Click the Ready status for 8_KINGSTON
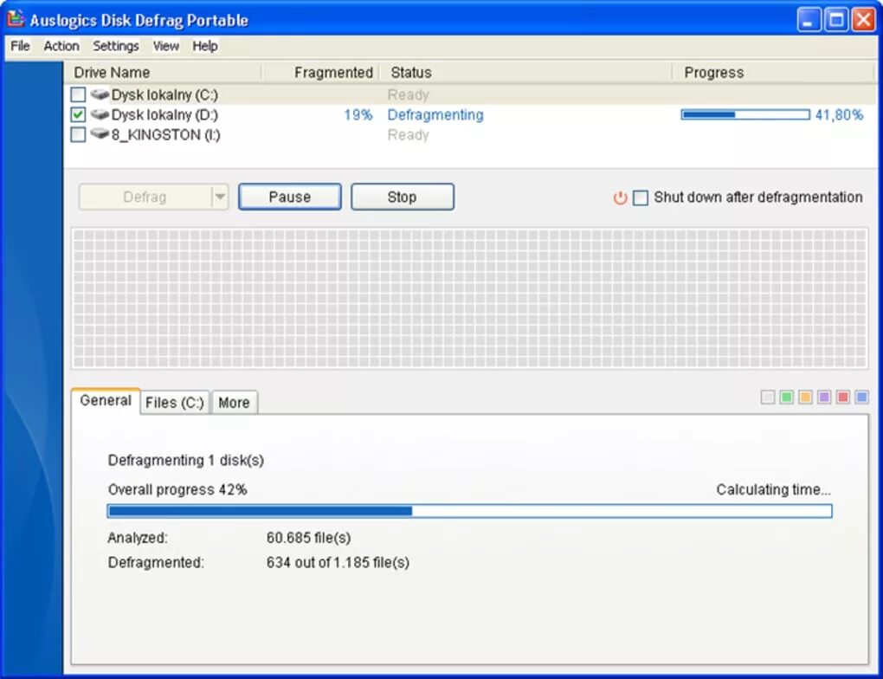 coord(409,134)
